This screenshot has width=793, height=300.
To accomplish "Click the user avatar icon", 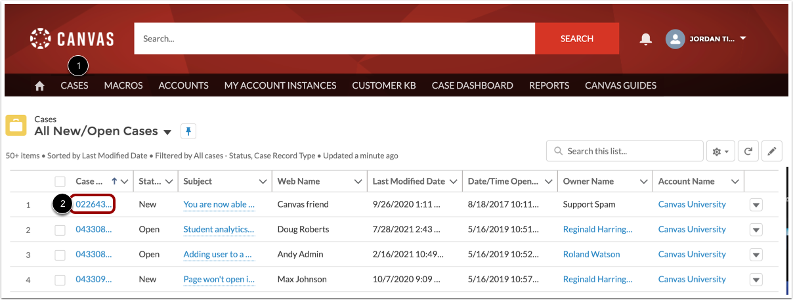I will 675,39.
